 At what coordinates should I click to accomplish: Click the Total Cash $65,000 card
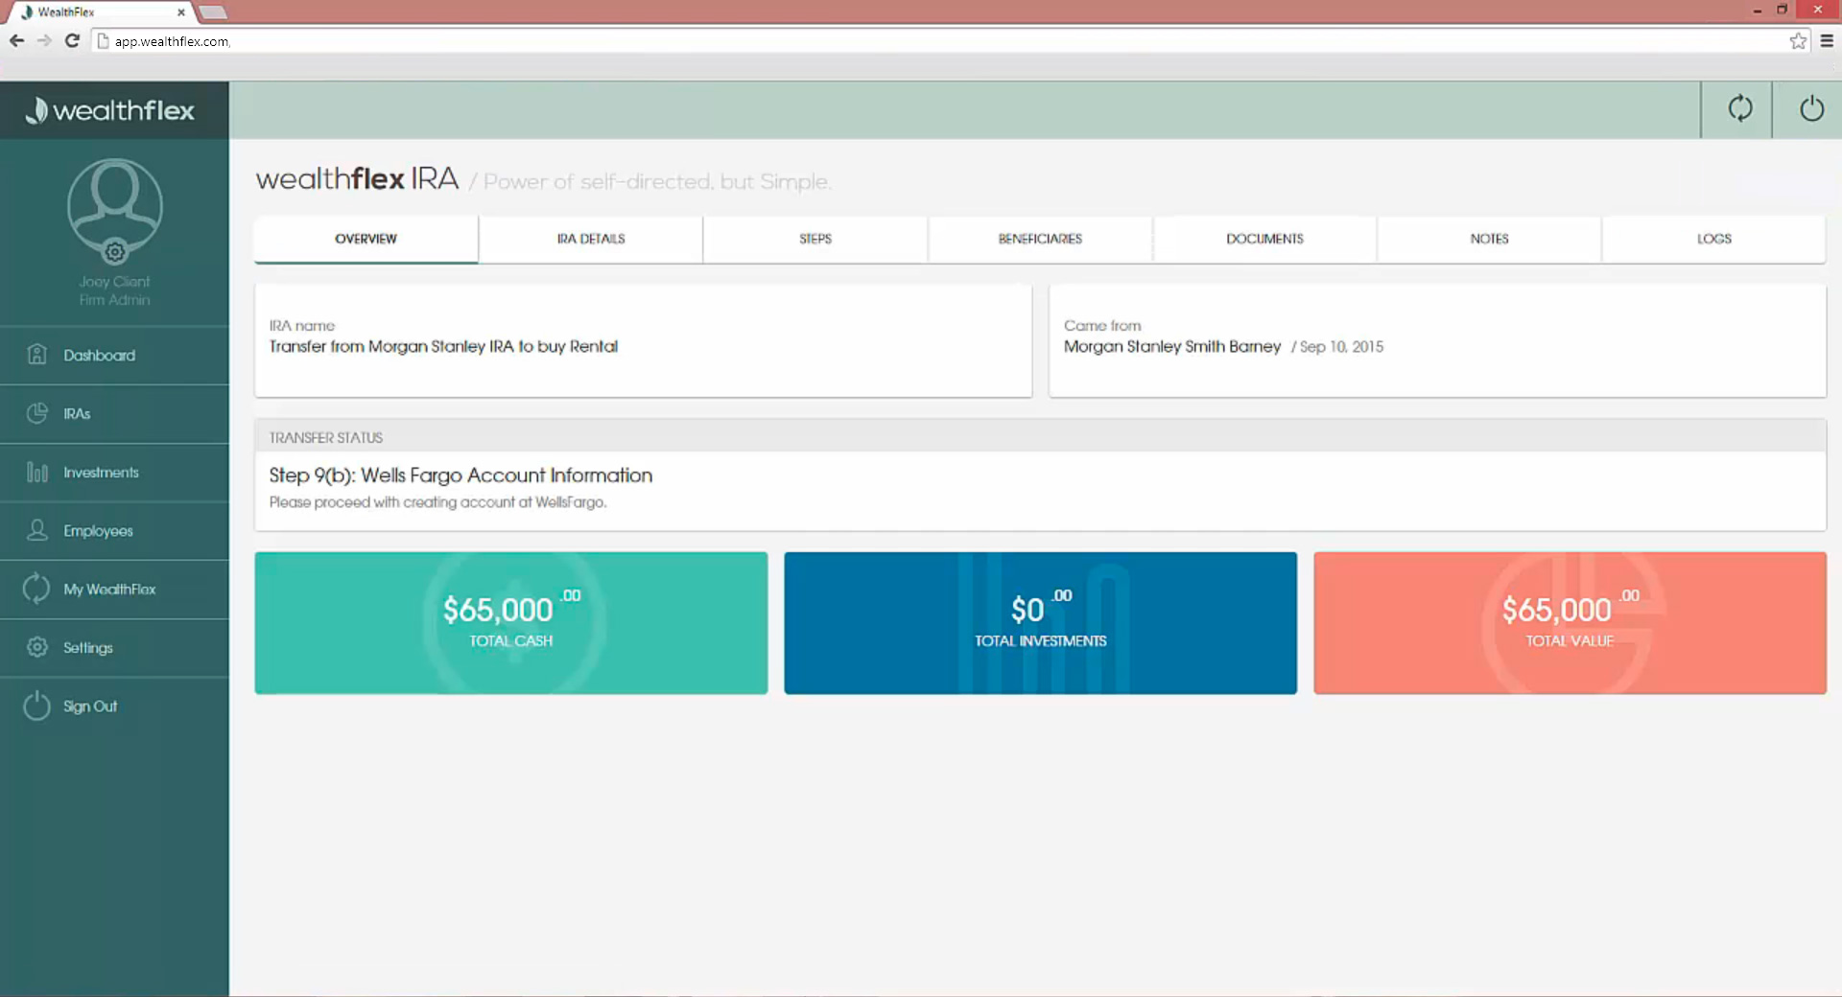(x=510, y=622)
